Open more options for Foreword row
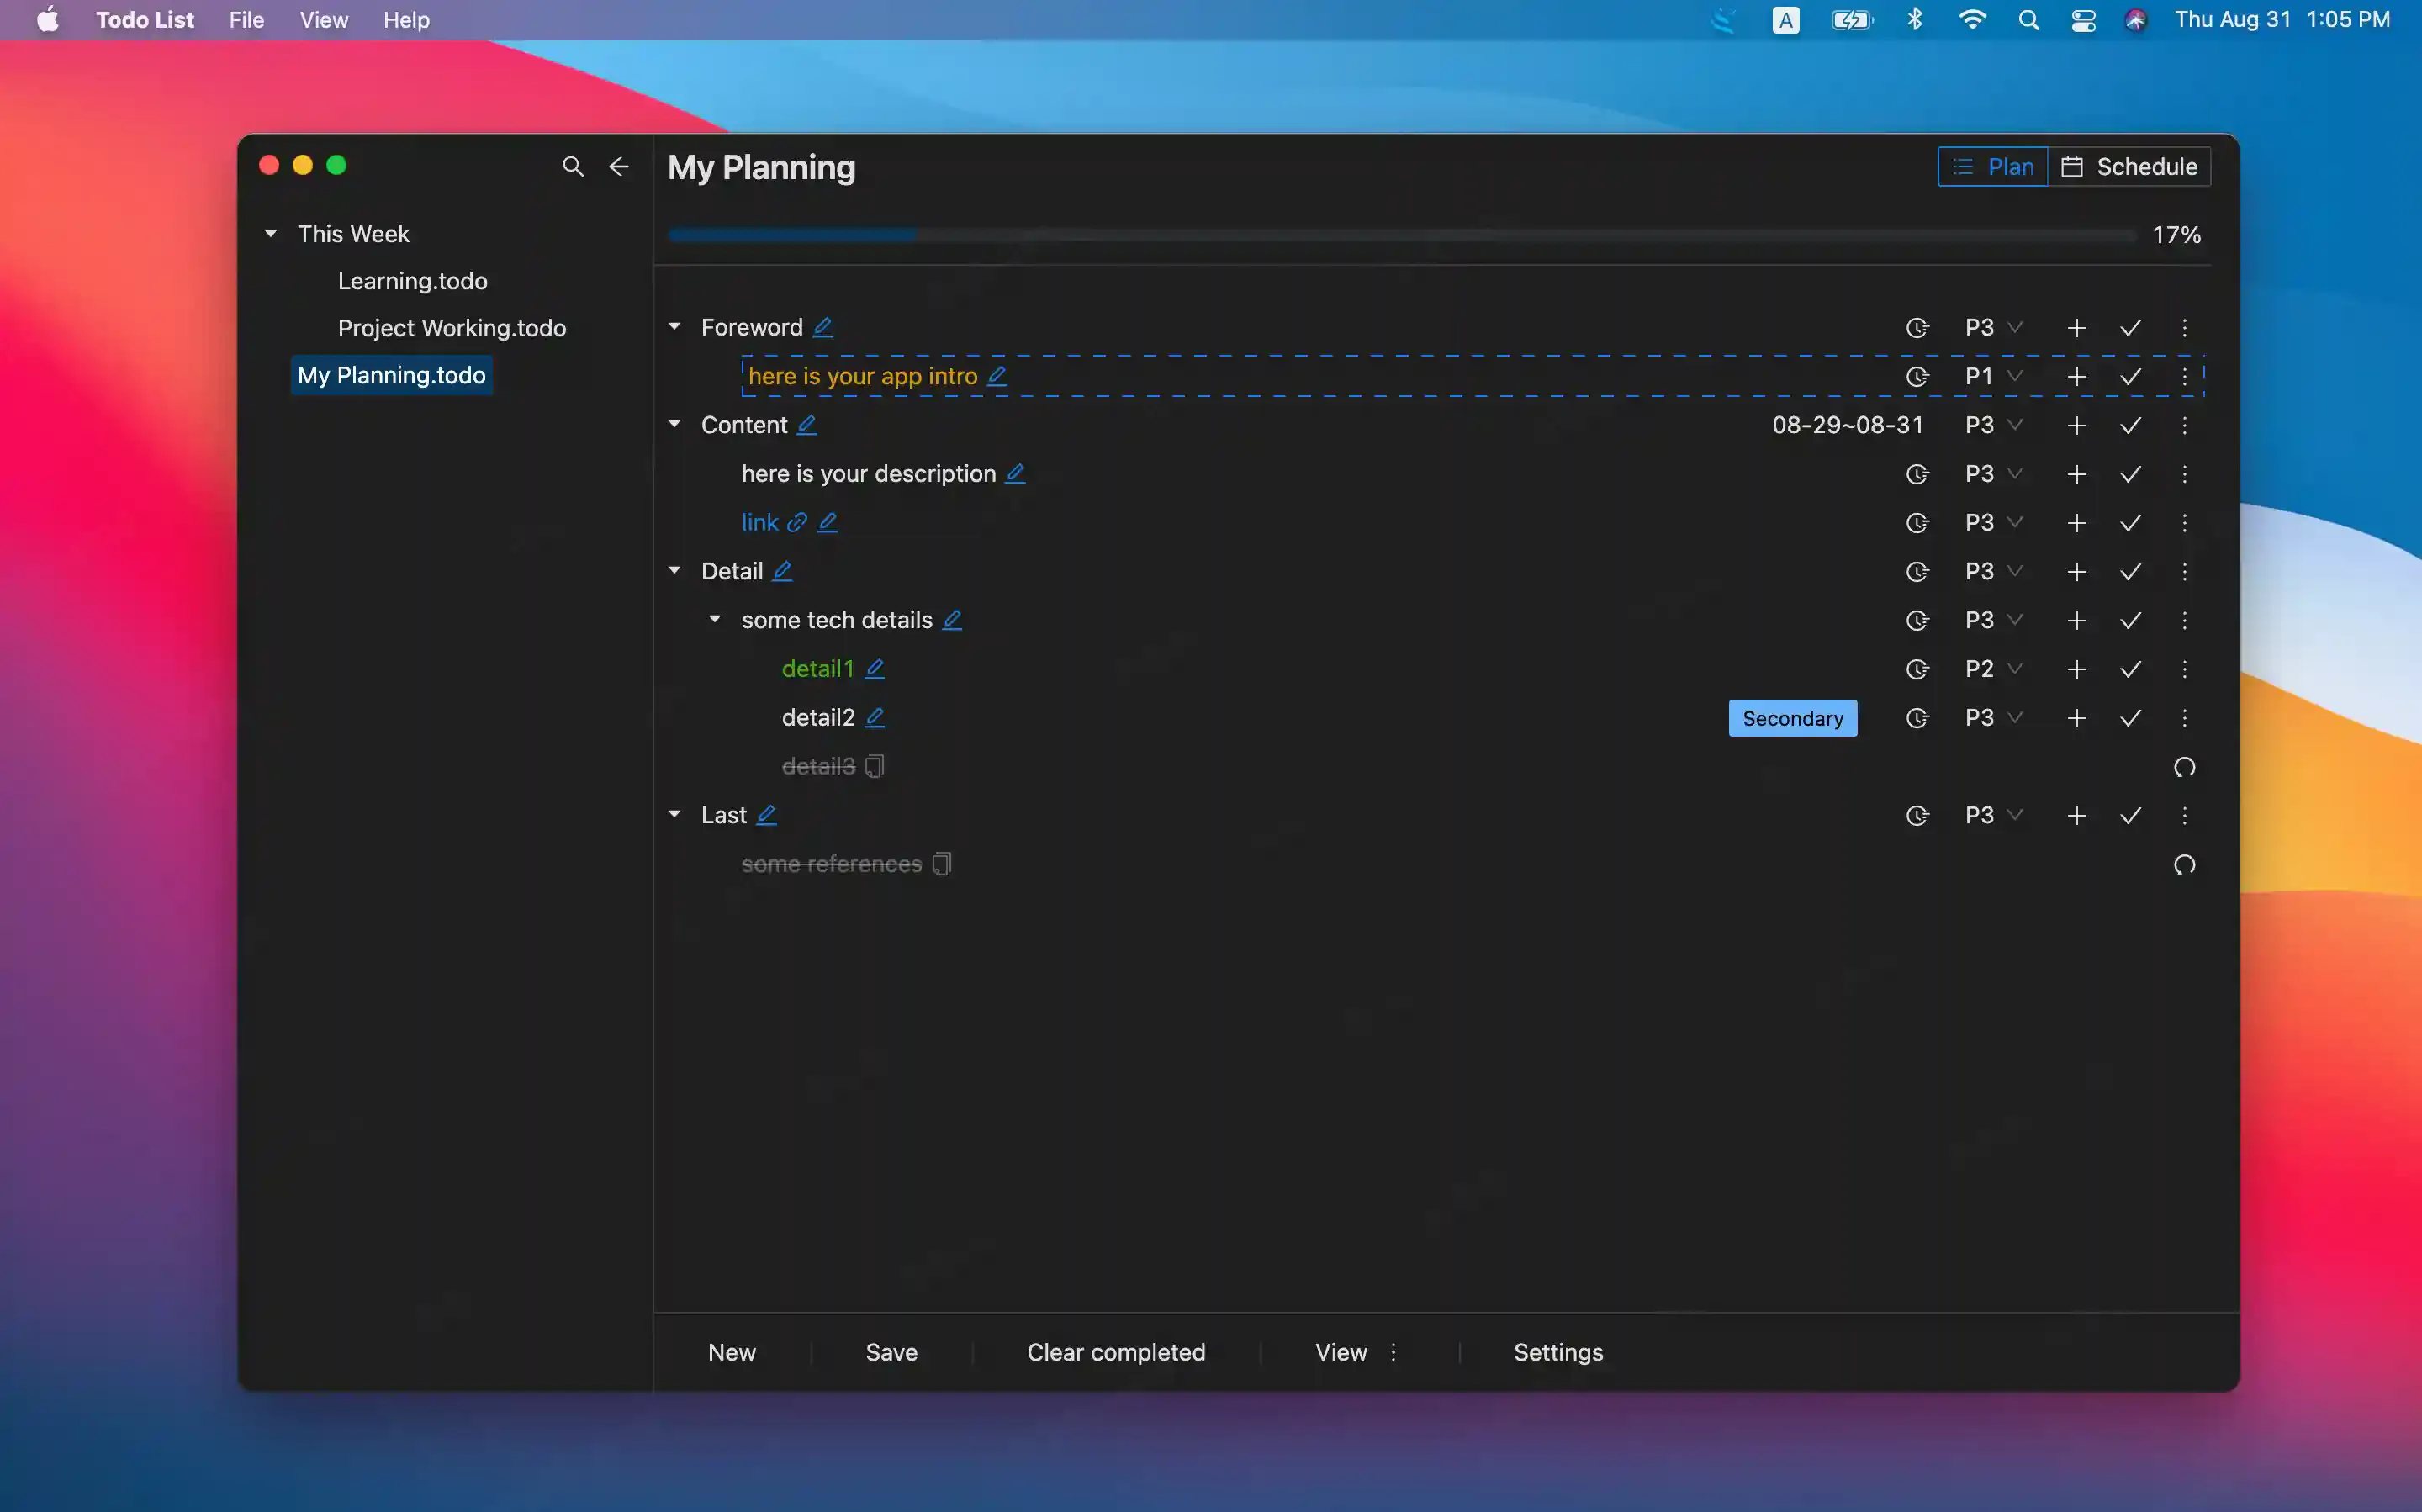This screenshot has width=2422, height=1512. [x=2185, y=328]
